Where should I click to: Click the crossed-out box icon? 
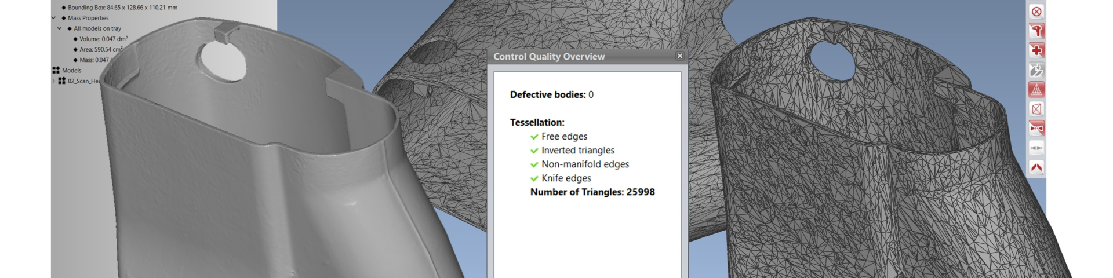[x=1036, y=109]
